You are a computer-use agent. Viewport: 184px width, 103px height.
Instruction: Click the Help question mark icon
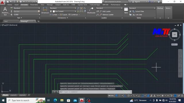pos(159,2)
